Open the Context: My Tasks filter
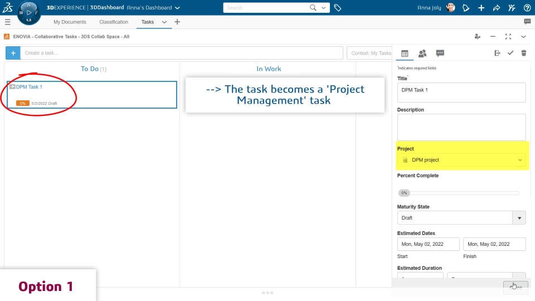 371,53
